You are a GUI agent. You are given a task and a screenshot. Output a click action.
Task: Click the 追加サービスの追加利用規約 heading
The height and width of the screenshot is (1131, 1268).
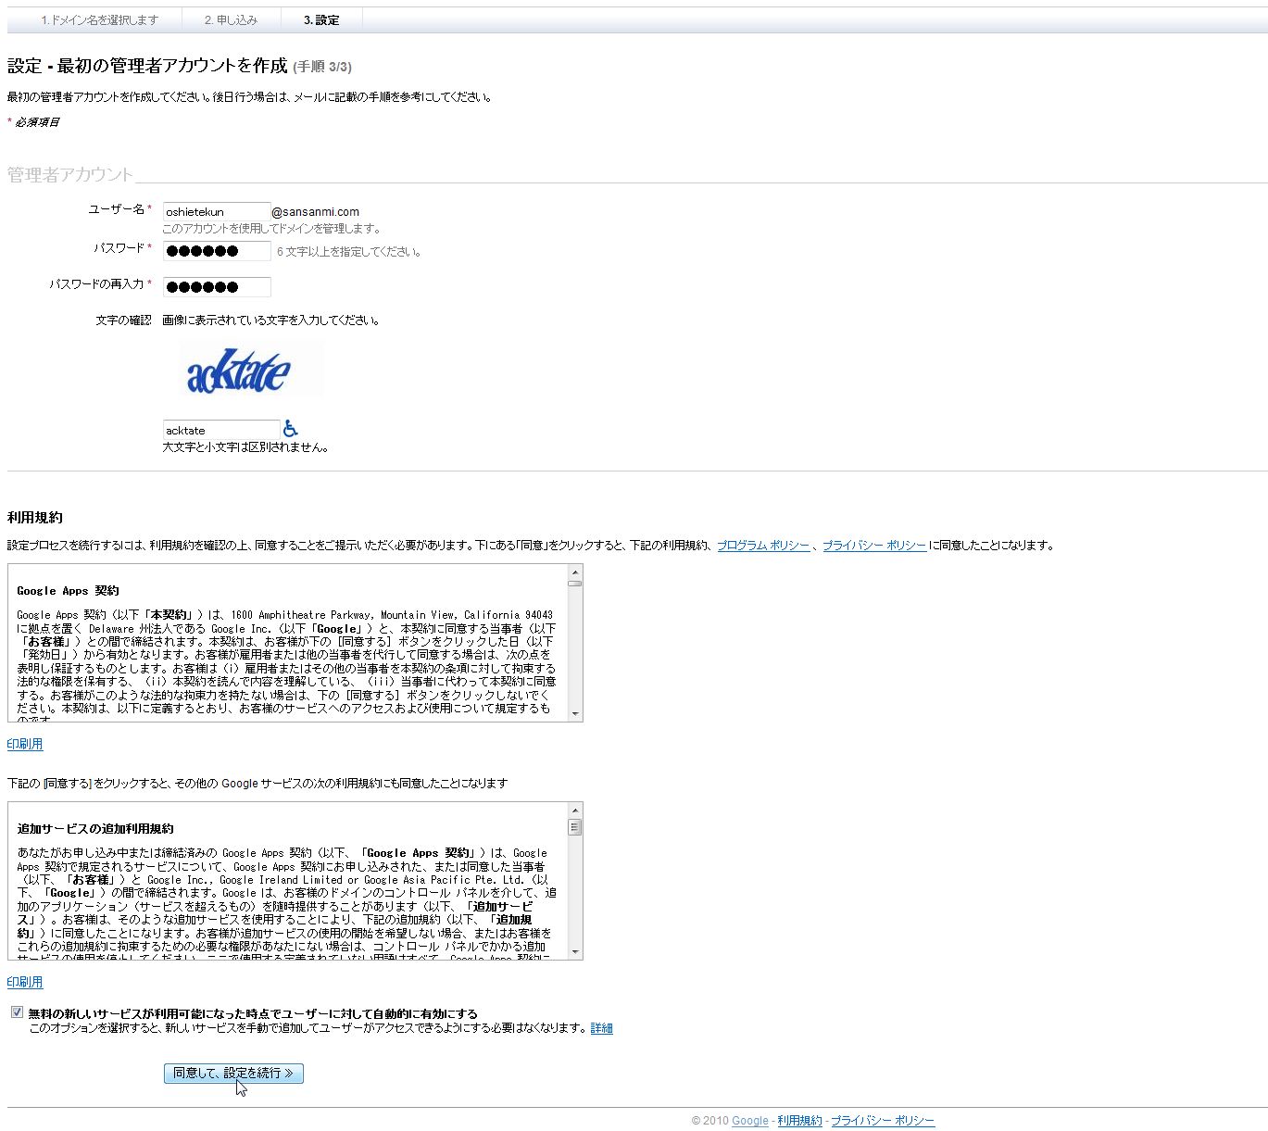95,829
